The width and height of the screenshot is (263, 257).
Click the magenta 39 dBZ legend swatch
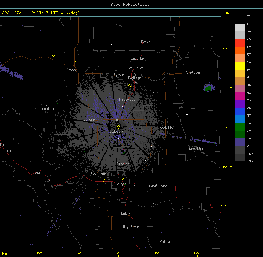click(x=240, y=96)
